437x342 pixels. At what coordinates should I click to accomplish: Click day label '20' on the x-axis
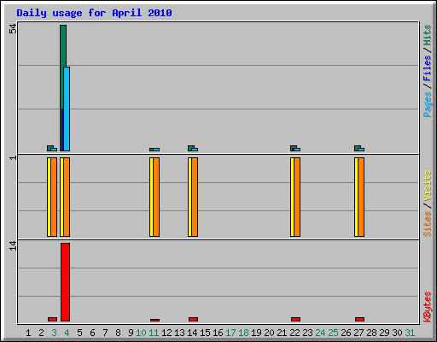tap(269, 333)
